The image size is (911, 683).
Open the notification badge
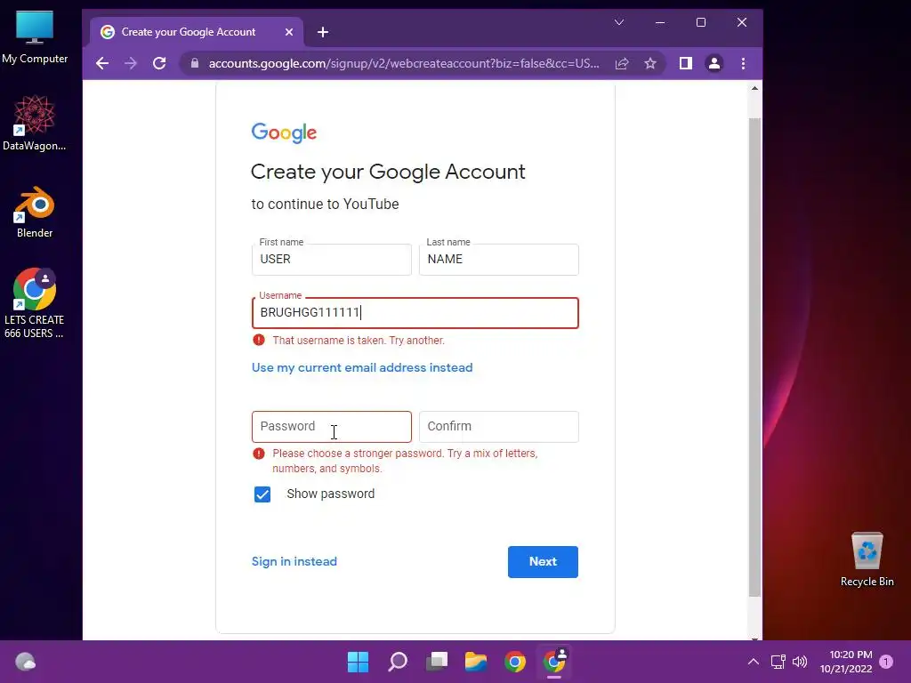[x=886, y=662]
